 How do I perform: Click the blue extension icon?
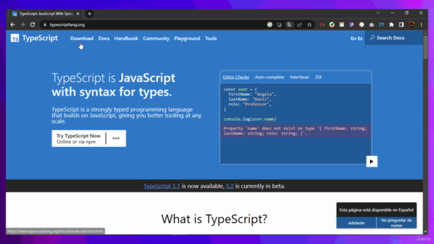(x=381, y=24)
